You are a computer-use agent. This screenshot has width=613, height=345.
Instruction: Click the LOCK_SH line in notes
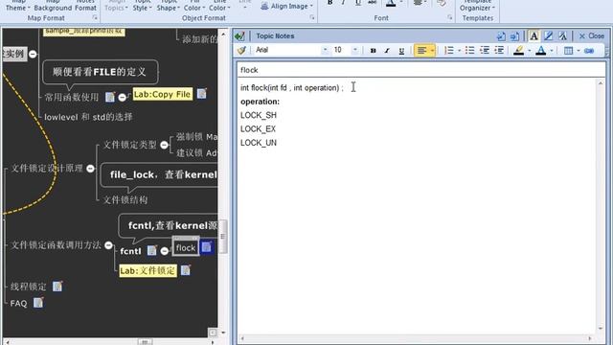click(259, 115)
